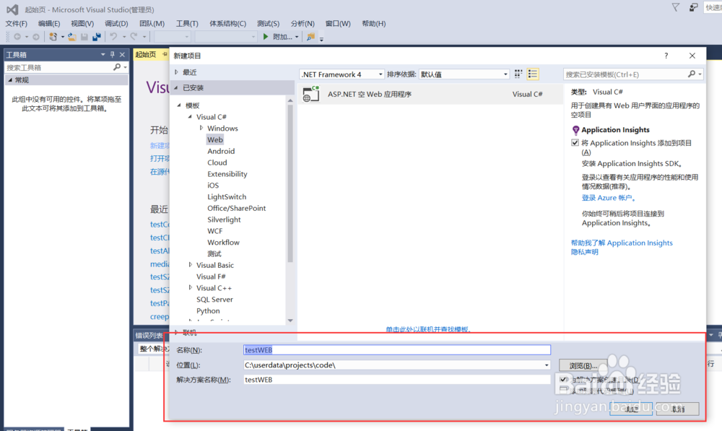This screenshot has width=722, height=431.
Task: Open the 编辑(E) menu
Action: coord(49,24)
